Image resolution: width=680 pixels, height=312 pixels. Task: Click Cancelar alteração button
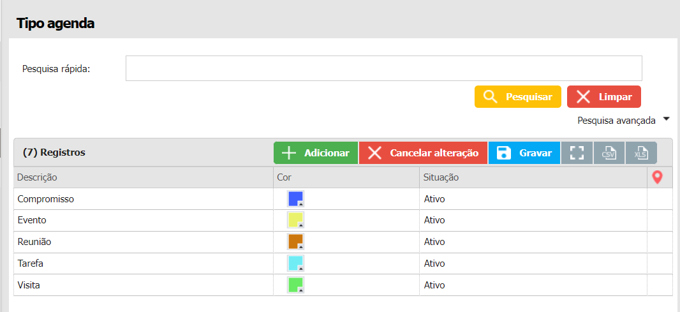tap(423, 153)
